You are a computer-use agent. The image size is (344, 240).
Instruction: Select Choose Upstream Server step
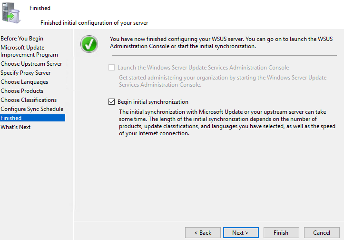point(31,64)
